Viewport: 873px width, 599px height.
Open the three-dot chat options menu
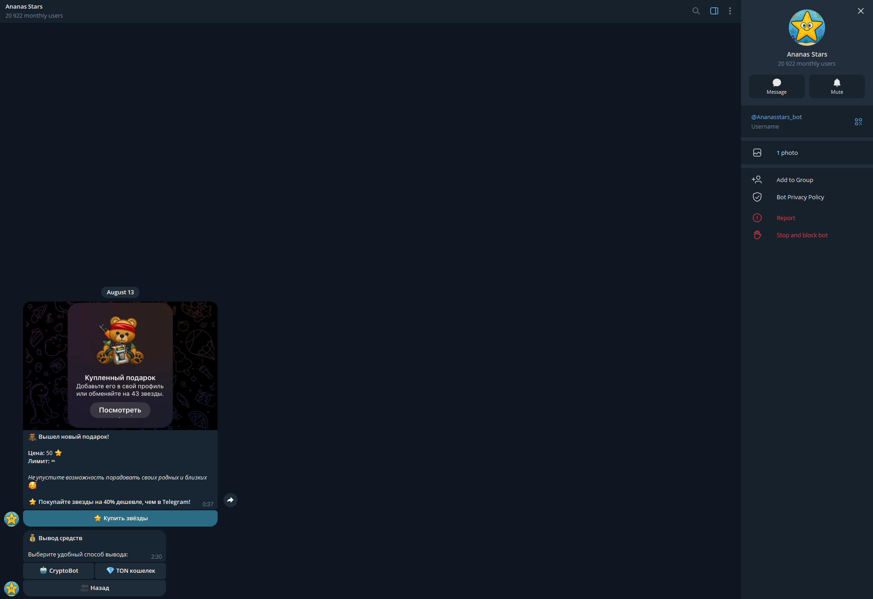click(730, 11)
